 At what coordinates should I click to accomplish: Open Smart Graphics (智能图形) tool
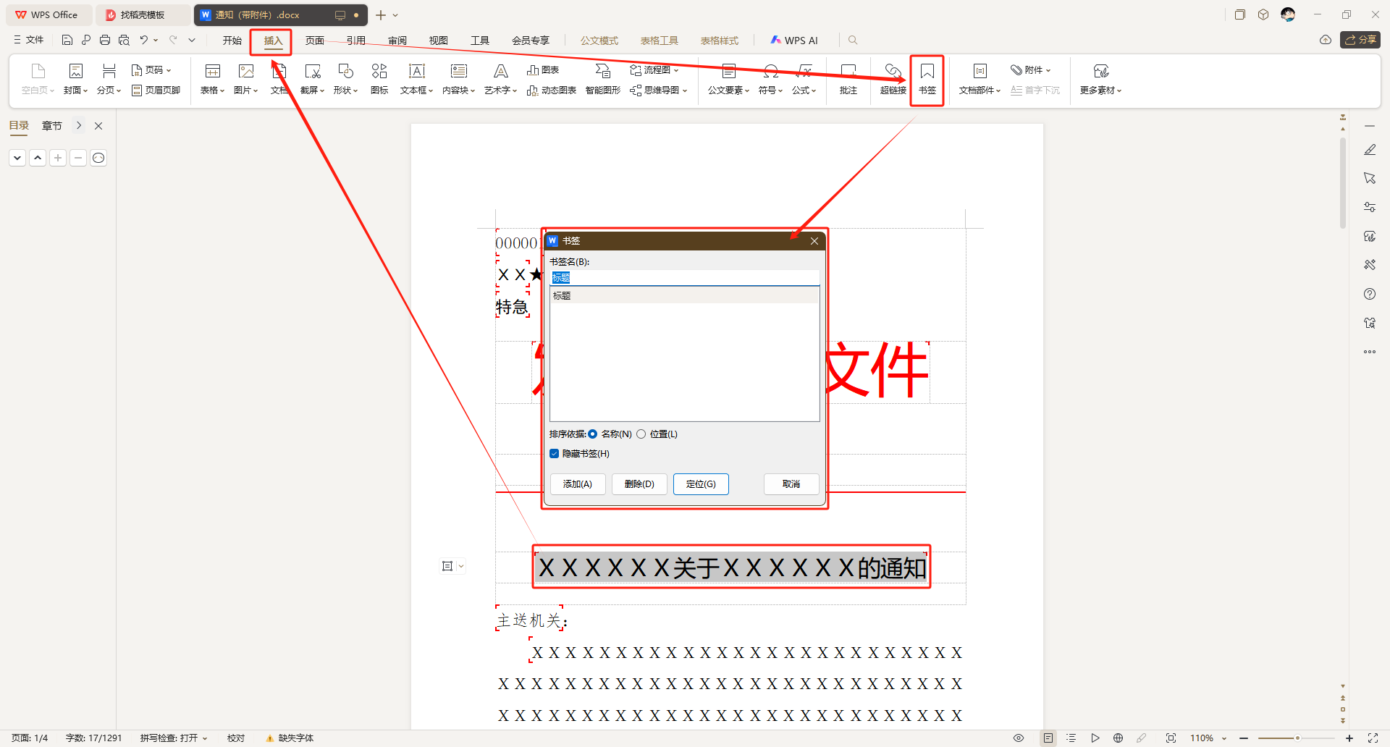tap(602, 78)
